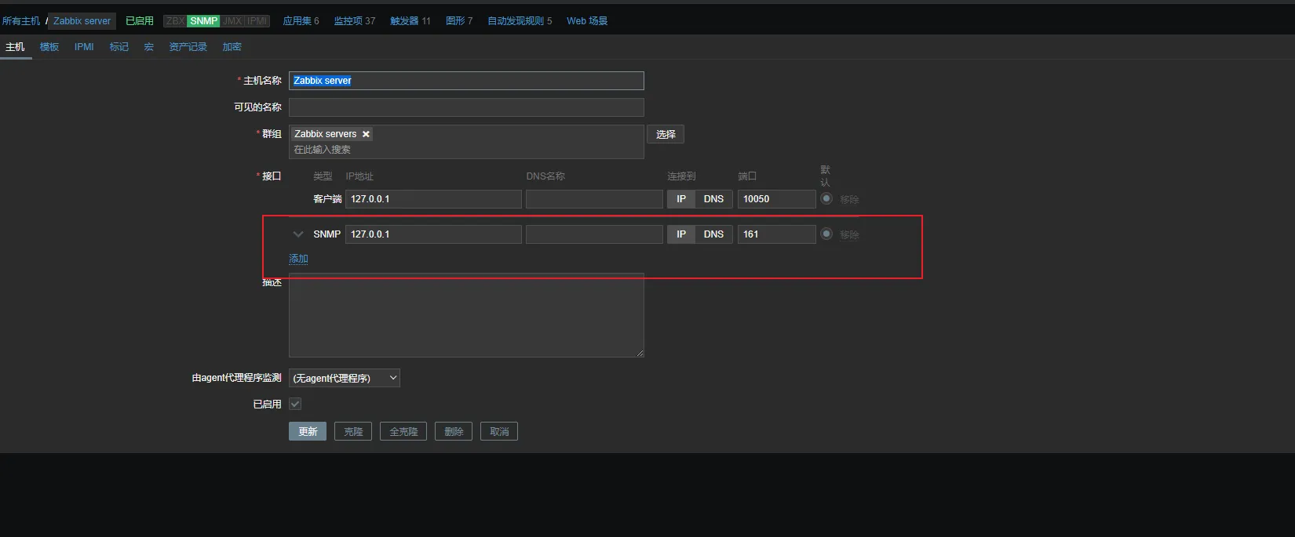Click 添加 to add an interface
This screenshot has width=1295, height=537.
298,259
